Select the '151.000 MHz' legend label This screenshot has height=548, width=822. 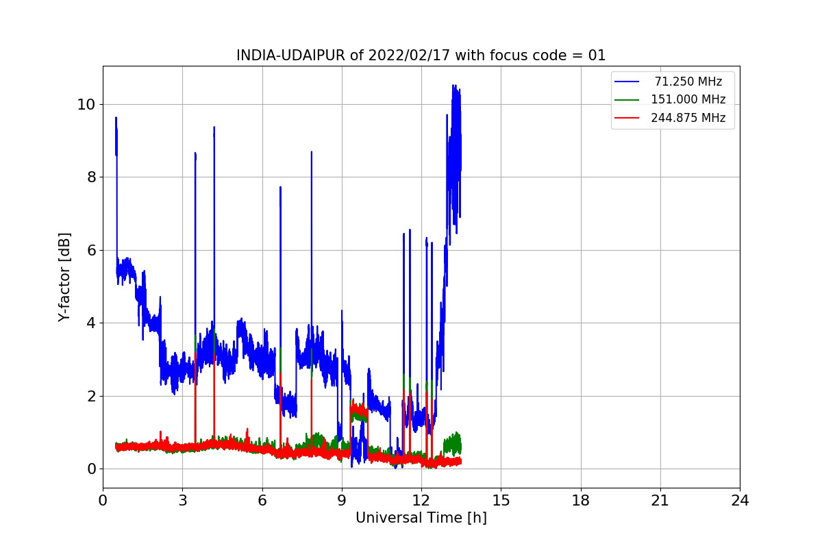click(x=688, y=100)
